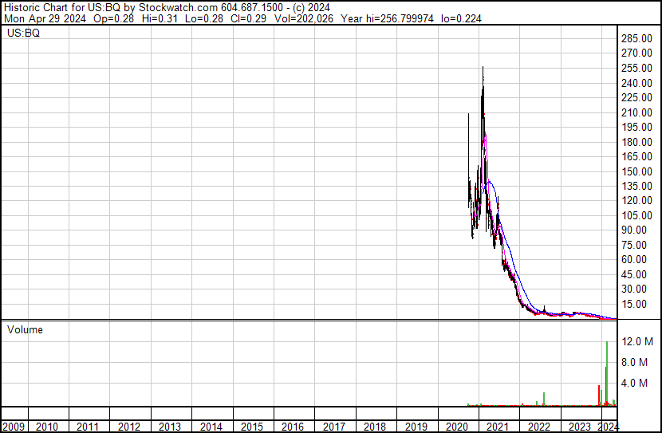
Task: Click the 2015 year label on the time axis
Action: [251, 427]
